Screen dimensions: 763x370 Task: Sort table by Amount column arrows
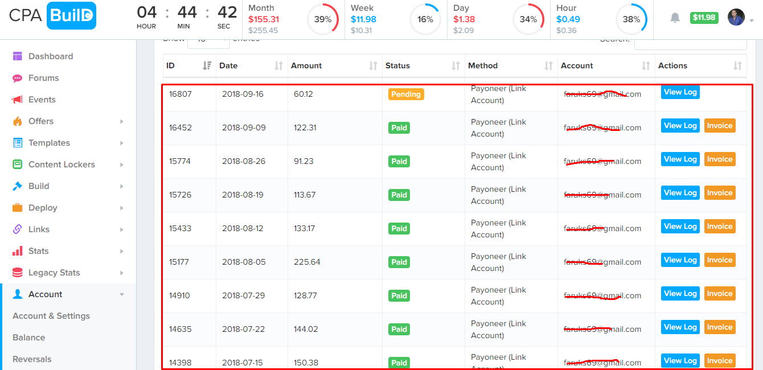373,65
